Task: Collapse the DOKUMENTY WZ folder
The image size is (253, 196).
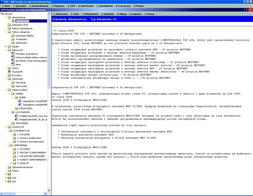Action: point(8,131)
